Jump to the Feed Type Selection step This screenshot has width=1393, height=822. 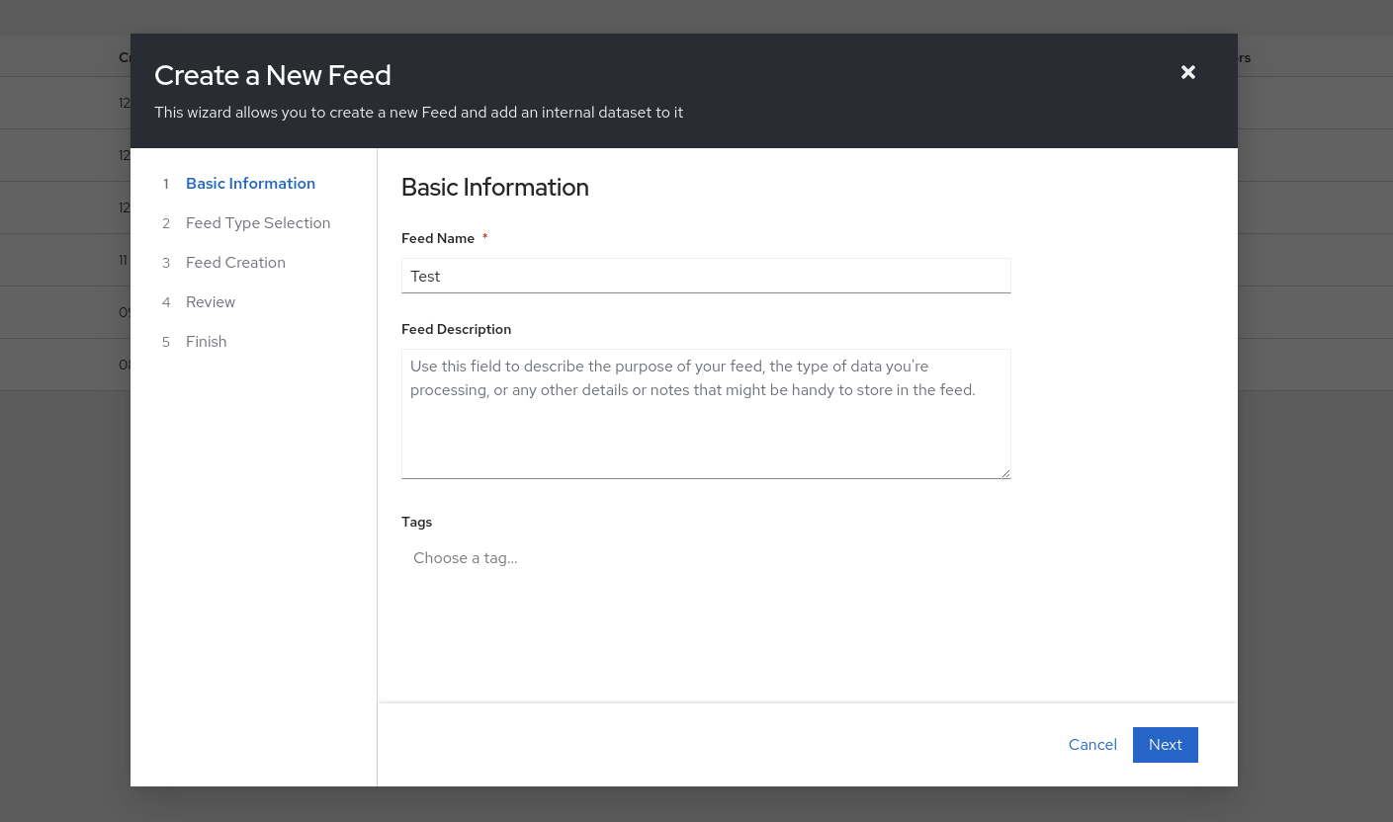coord(258,223)
